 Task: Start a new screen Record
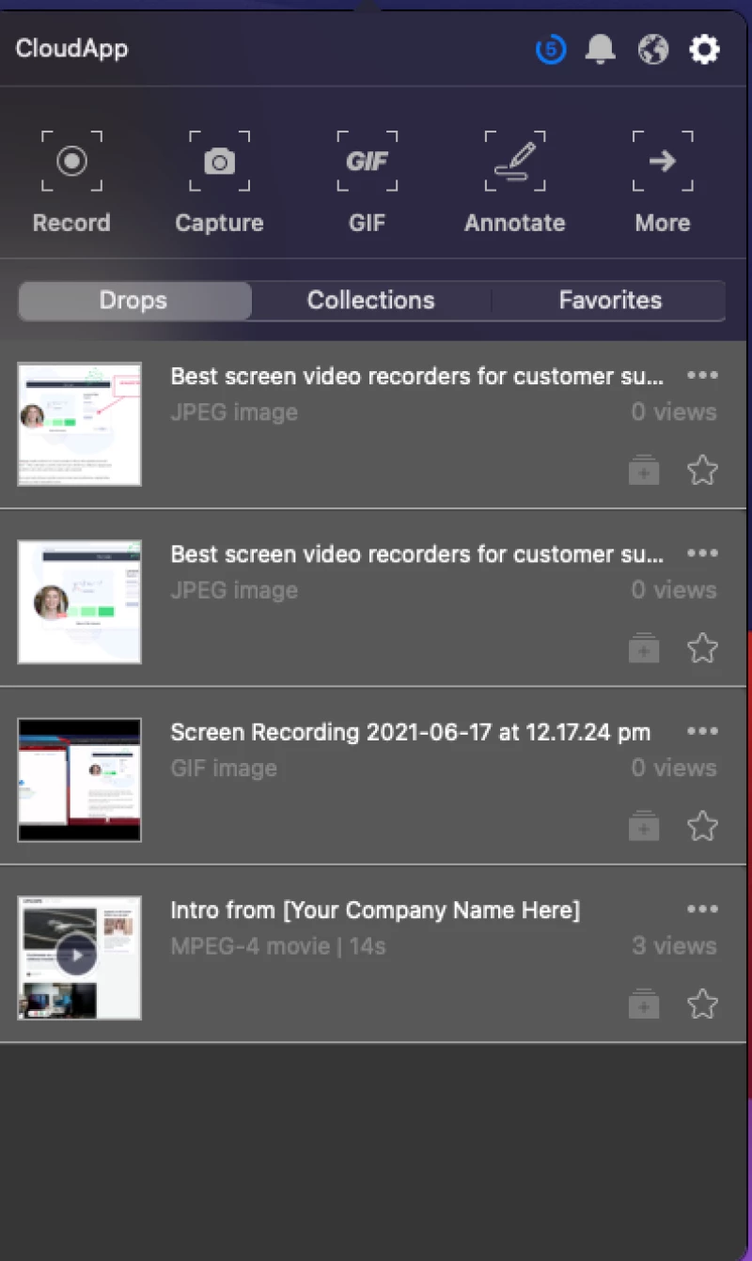(71, 162)
